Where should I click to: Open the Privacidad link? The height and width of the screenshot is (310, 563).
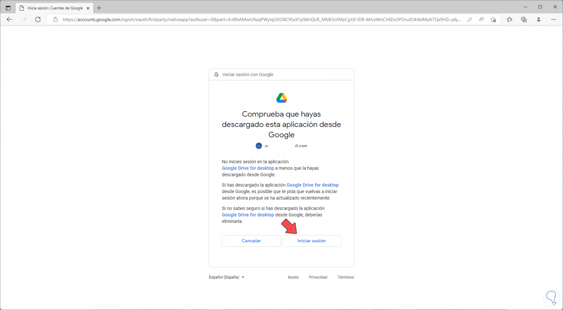pos(318,277)
